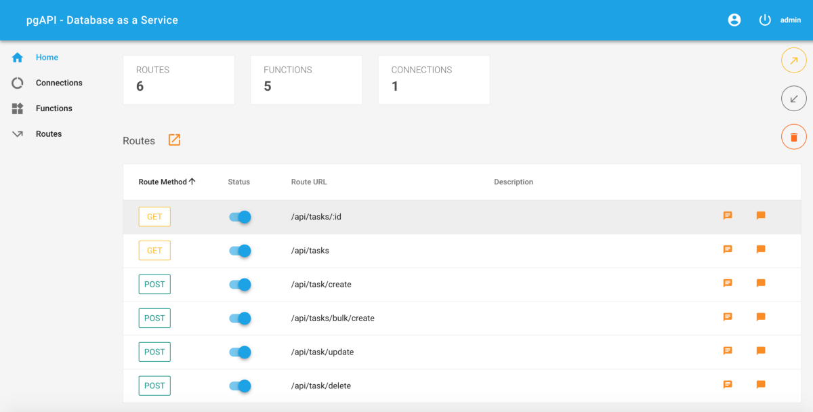Click the POST badge for /api/task/update
Image resolution: width=813 pixels, height=412 pixels.
pyautogui.click(x=154, y=352)
